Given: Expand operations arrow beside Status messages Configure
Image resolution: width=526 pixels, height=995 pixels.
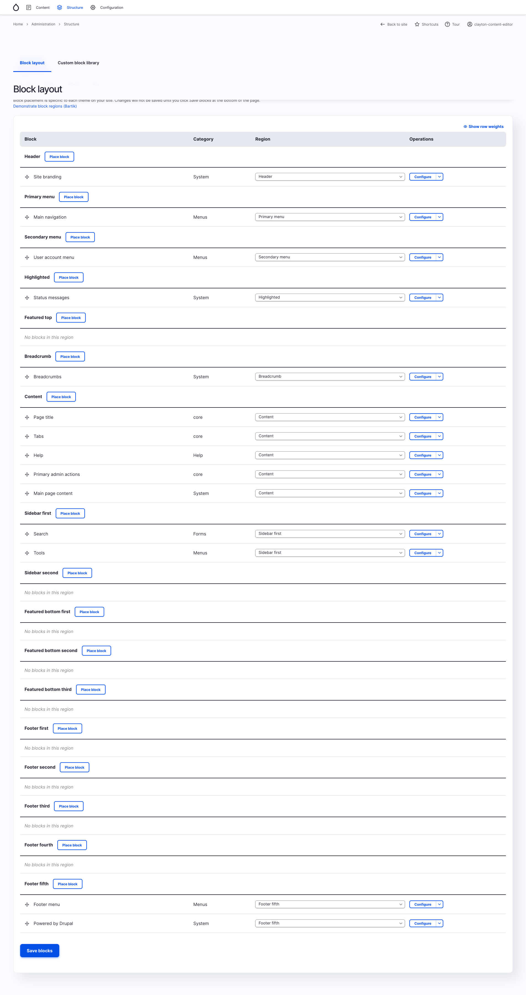Looking at the screenshot, I should pos(439,297).
